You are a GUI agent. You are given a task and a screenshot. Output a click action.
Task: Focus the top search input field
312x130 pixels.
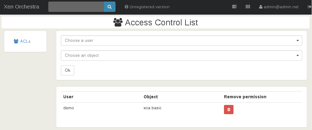(x=76, y=7)
